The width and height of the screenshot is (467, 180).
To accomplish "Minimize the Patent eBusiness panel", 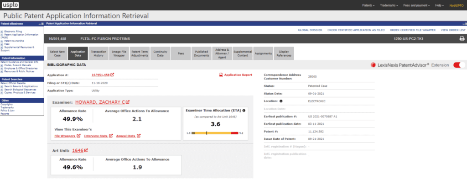I will [40, 24].
